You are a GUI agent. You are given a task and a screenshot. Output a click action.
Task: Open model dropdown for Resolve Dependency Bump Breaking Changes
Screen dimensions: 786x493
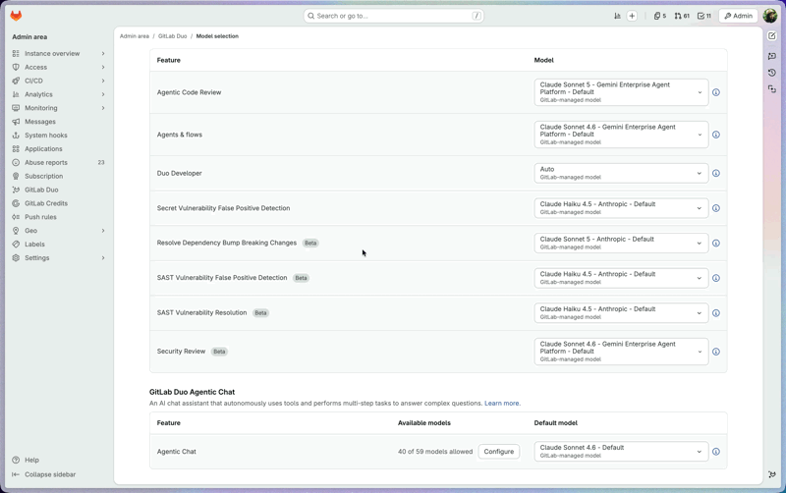621,244
